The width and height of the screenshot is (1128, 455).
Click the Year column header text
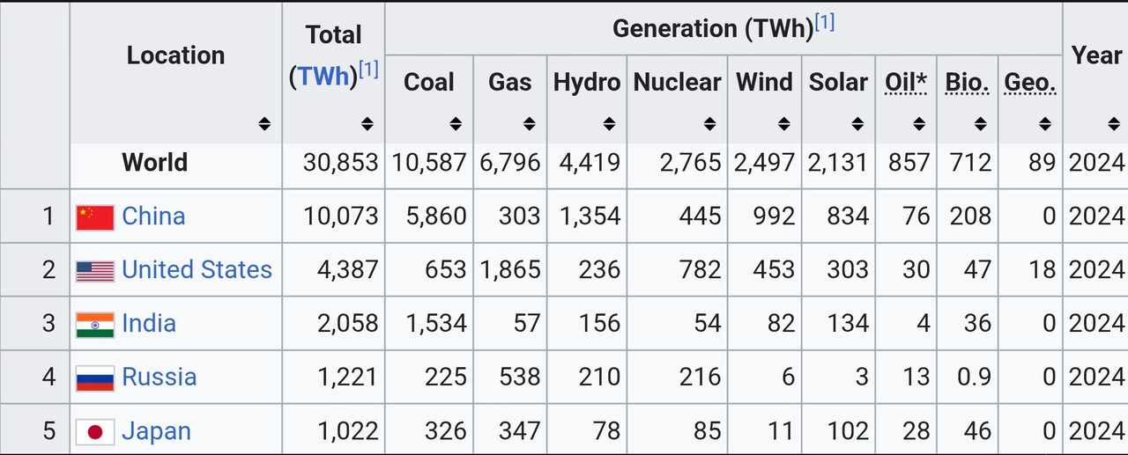tap(1096, 55)
